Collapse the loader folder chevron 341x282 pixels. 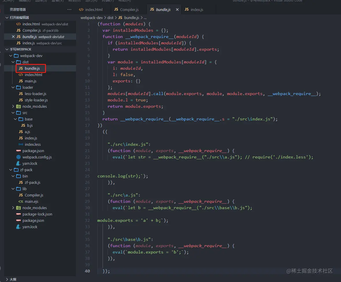(13, 87)
